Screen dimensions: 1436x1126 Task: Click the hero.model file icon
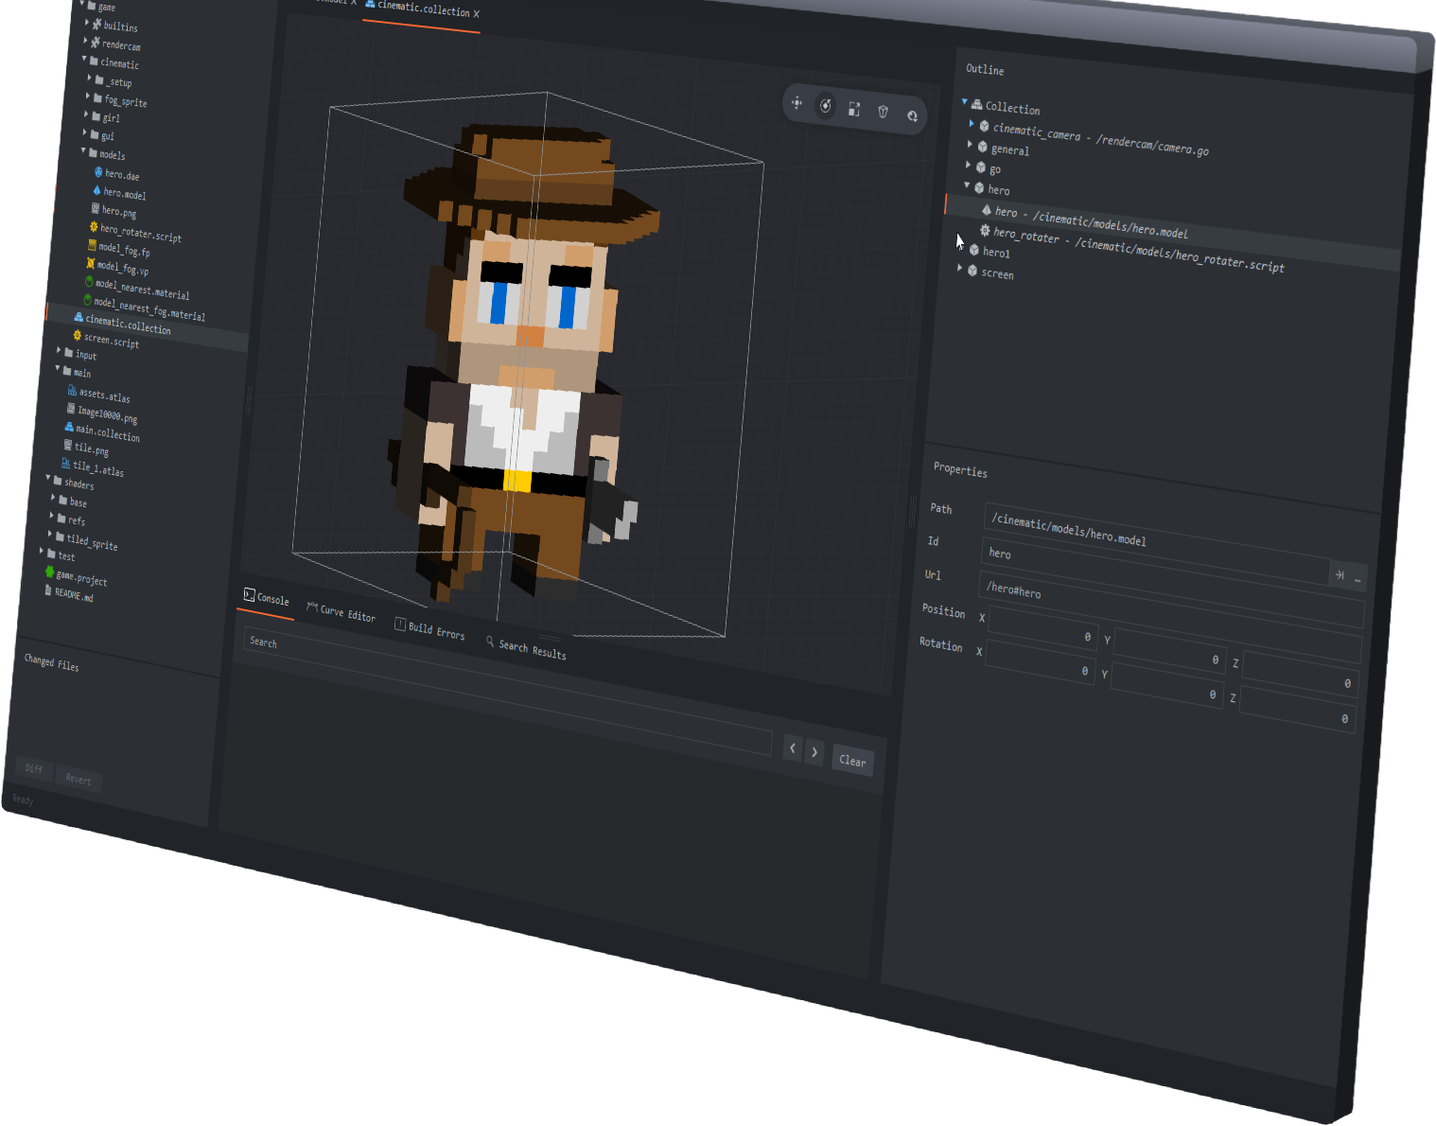[x=96, y=190]
